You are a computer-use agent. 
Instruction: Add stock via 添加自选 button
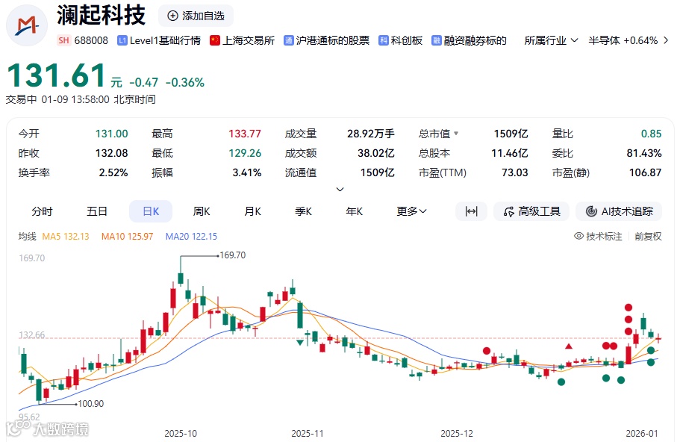click(196, 16)
